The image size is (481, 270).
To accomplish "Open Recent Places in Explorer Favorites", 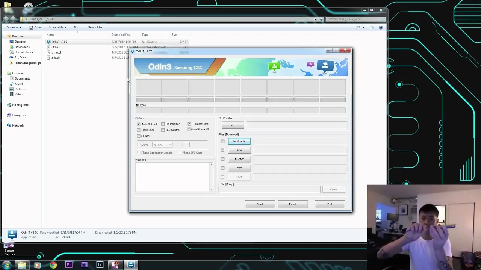I will 23,52.
